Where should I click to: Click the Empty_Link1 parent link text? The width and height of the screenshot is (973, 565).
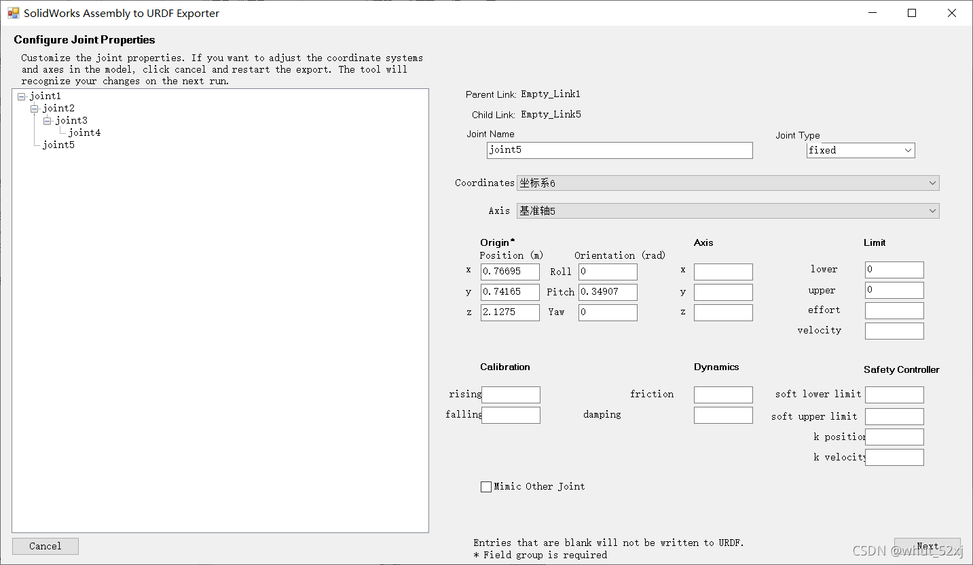point(551,94)
